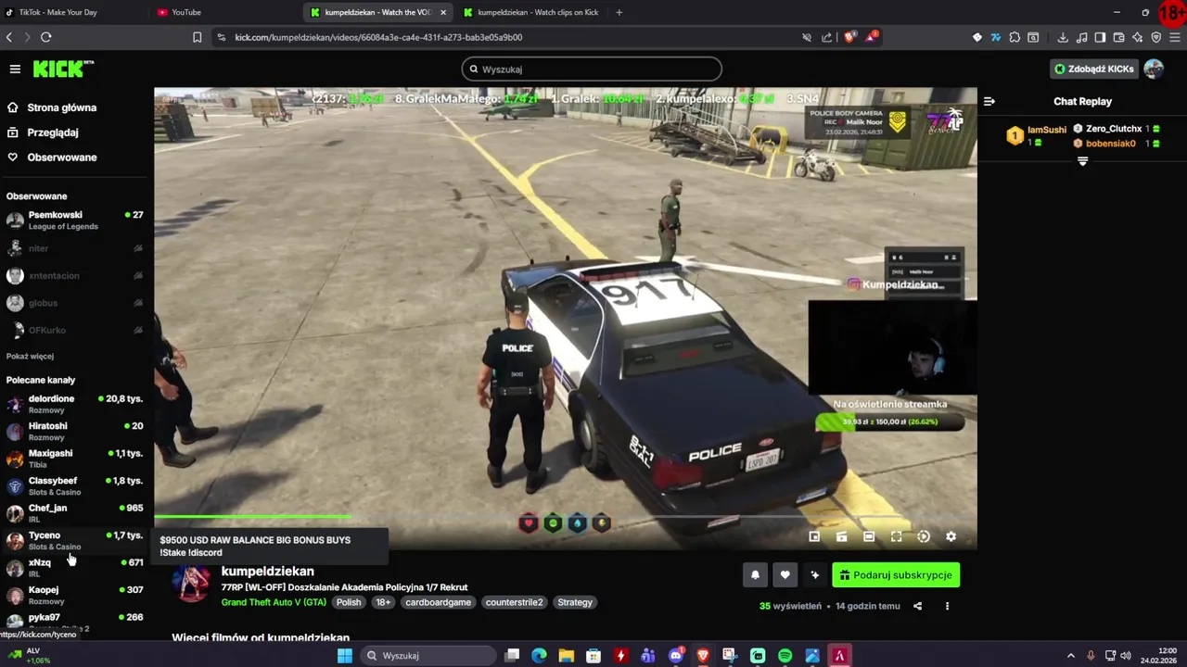Screen dimensions: 1187x667
Task: Share page from address bar
Action: coord(827,37)
